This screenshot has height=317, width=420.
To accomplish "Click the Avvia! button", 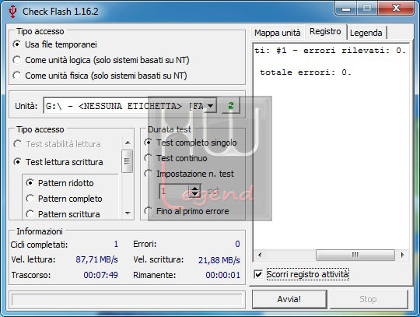I will coord(289,299).
